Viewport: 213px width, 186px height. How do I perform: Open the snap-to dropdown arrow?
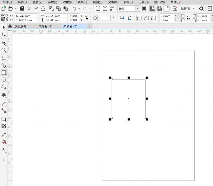194,8
